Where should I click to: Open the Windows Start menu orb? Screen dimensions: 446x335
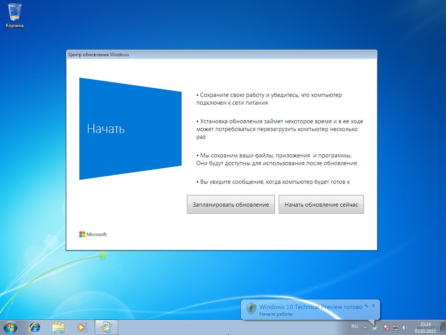(10, 327)
